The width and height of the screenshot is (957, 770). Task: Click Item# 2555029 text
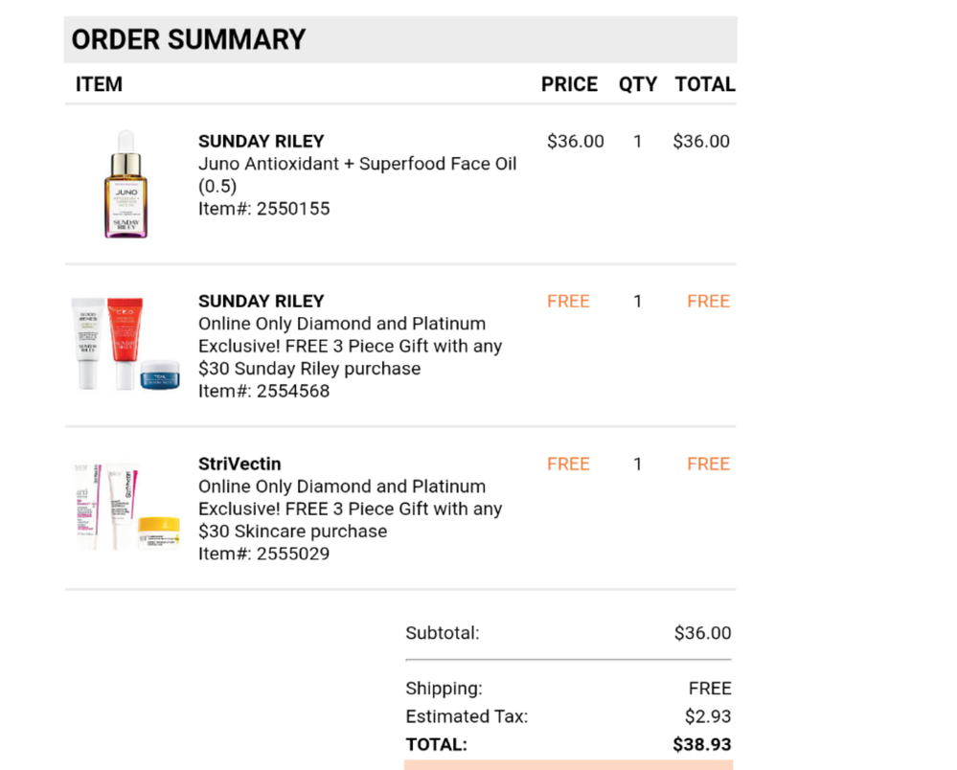263,554
